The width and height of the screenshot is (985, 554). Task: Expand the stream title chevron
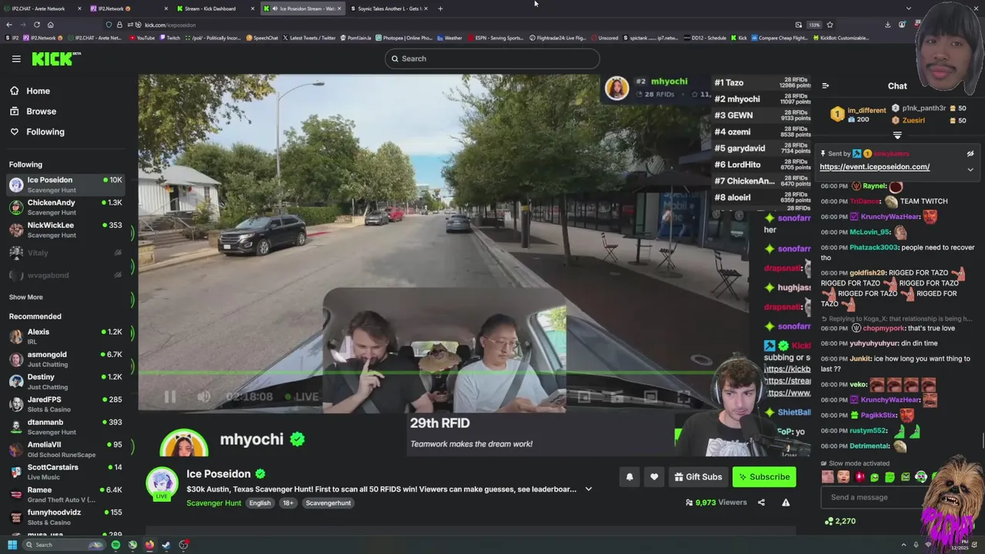pyautogui.click(x=589, y=489)
